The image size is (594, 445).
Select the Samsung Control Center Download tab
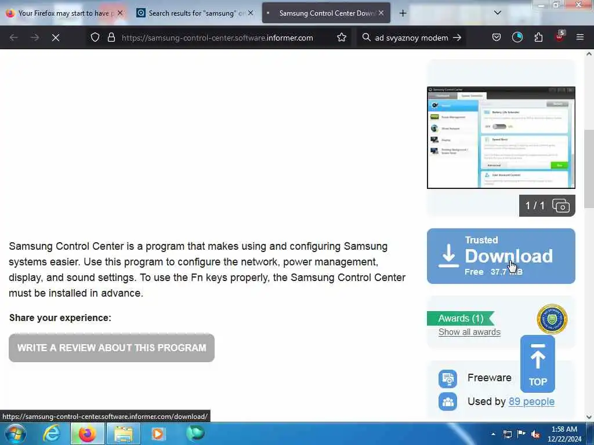click(x=326, y=13)
